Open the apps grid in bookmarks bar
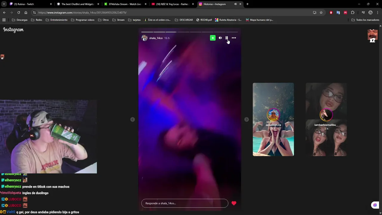 (4, 20)
